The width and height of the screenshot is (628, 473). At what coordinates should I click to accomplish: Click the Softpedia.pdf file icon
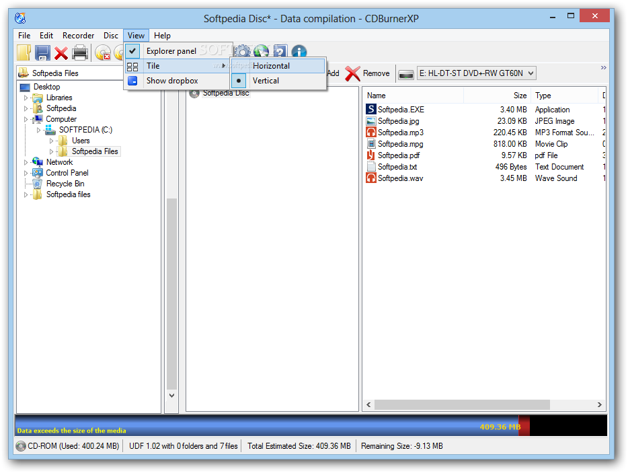point(371,155)
